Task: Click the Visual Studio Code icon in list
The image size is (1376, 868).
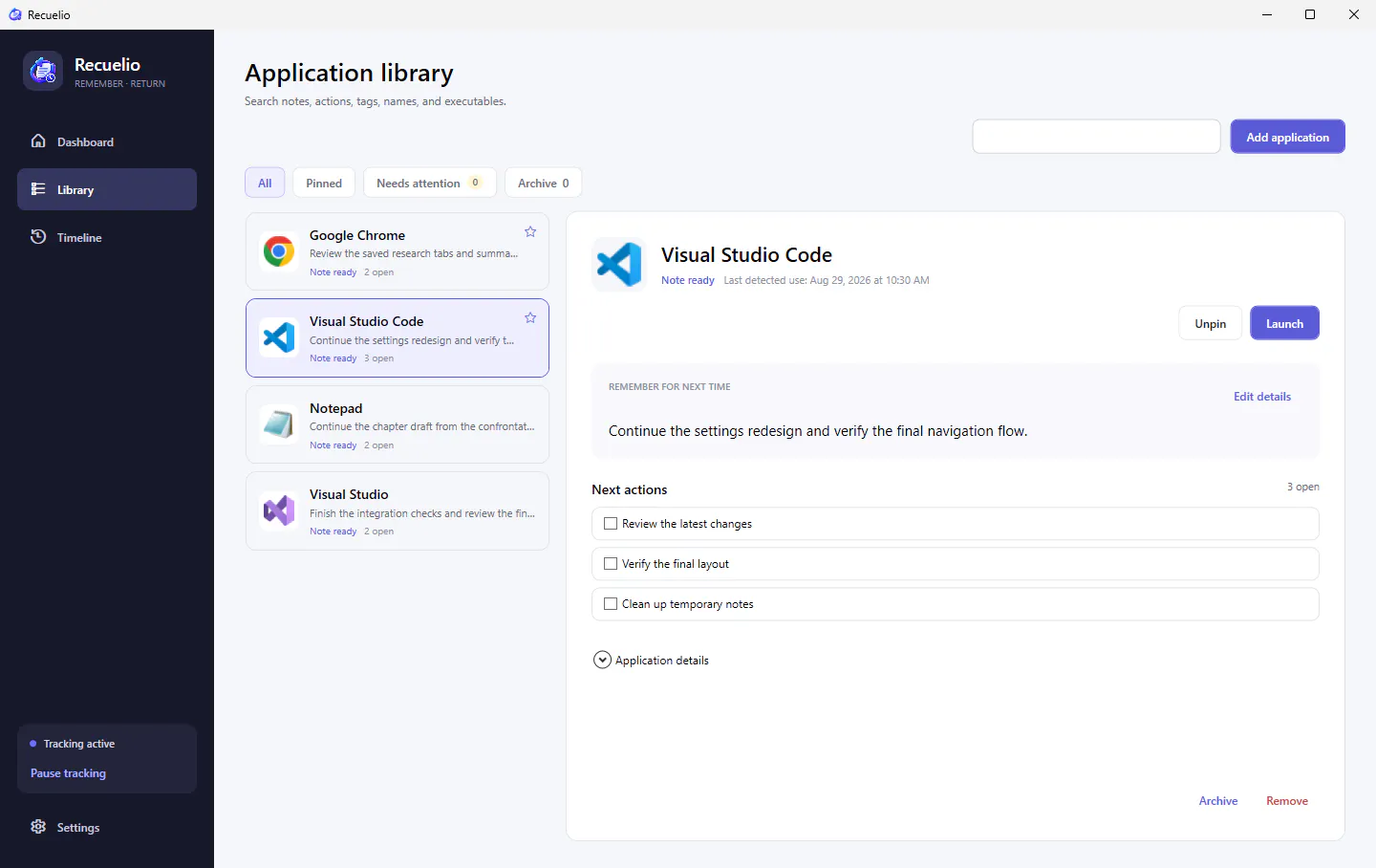Action: tap(279, 337)
